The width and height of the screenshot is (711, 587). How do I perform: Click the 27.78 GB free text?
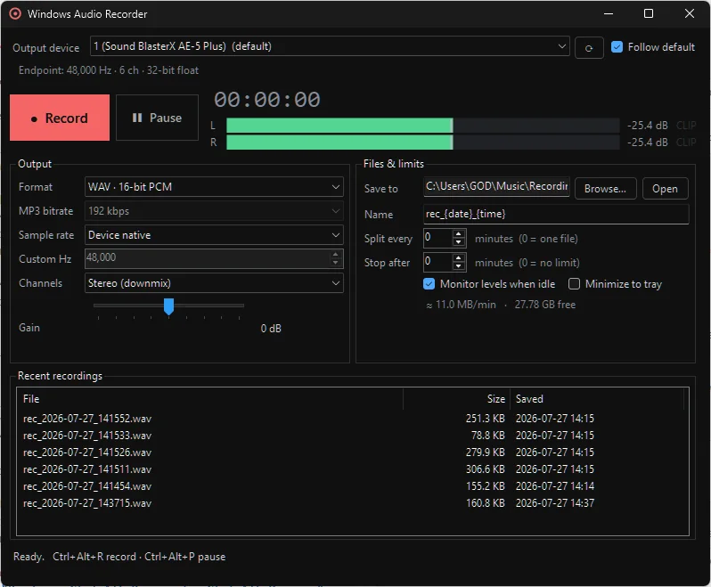pyautogui.click(x=545, y=305)
